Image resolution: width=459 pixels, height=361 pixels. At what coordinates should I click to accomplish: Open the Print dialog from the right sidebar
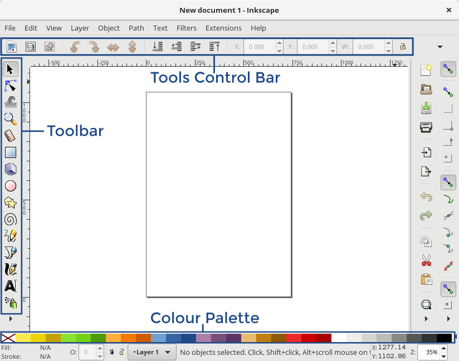(x=426, y=127)
